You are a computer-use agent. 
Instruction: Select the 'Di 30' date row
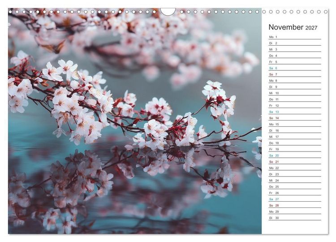(295, 218)
